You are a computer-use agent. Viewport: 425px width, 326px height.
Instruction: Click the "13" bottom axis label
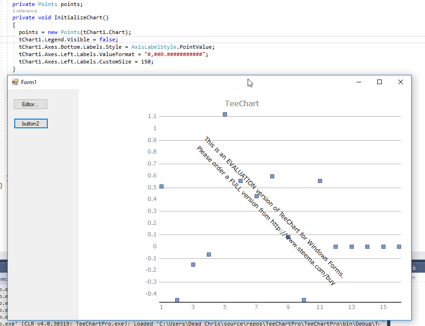point(351,307)
